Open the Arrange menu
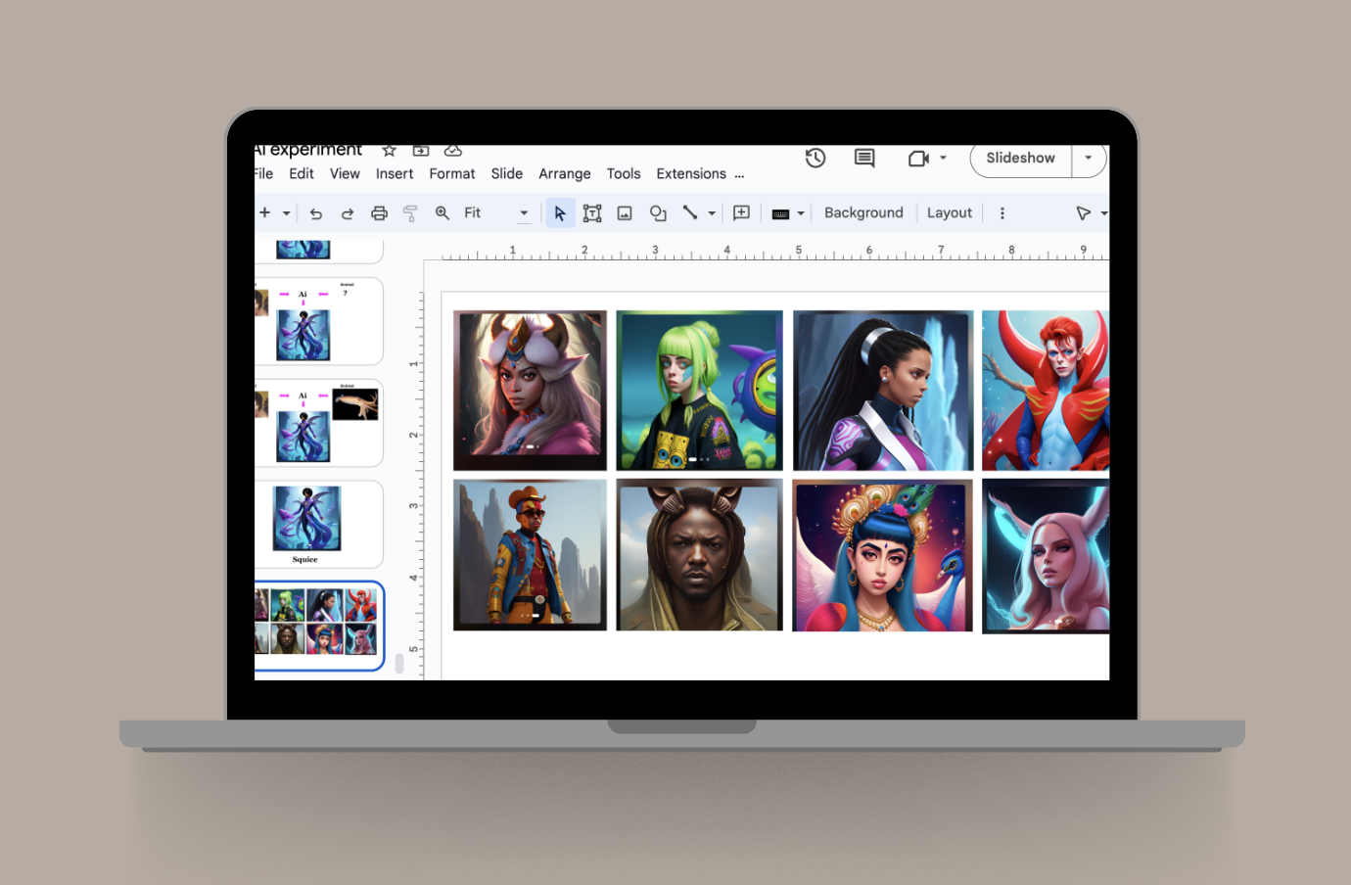 tap(565, 173)
